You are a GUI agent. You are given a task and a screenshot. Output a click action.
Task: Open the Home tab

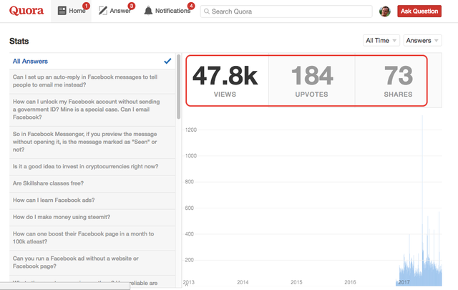[72, 11]
